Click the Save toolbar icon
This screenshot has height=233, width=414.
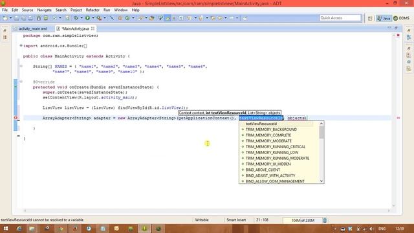pyautogui.click(x=16, y=18)
